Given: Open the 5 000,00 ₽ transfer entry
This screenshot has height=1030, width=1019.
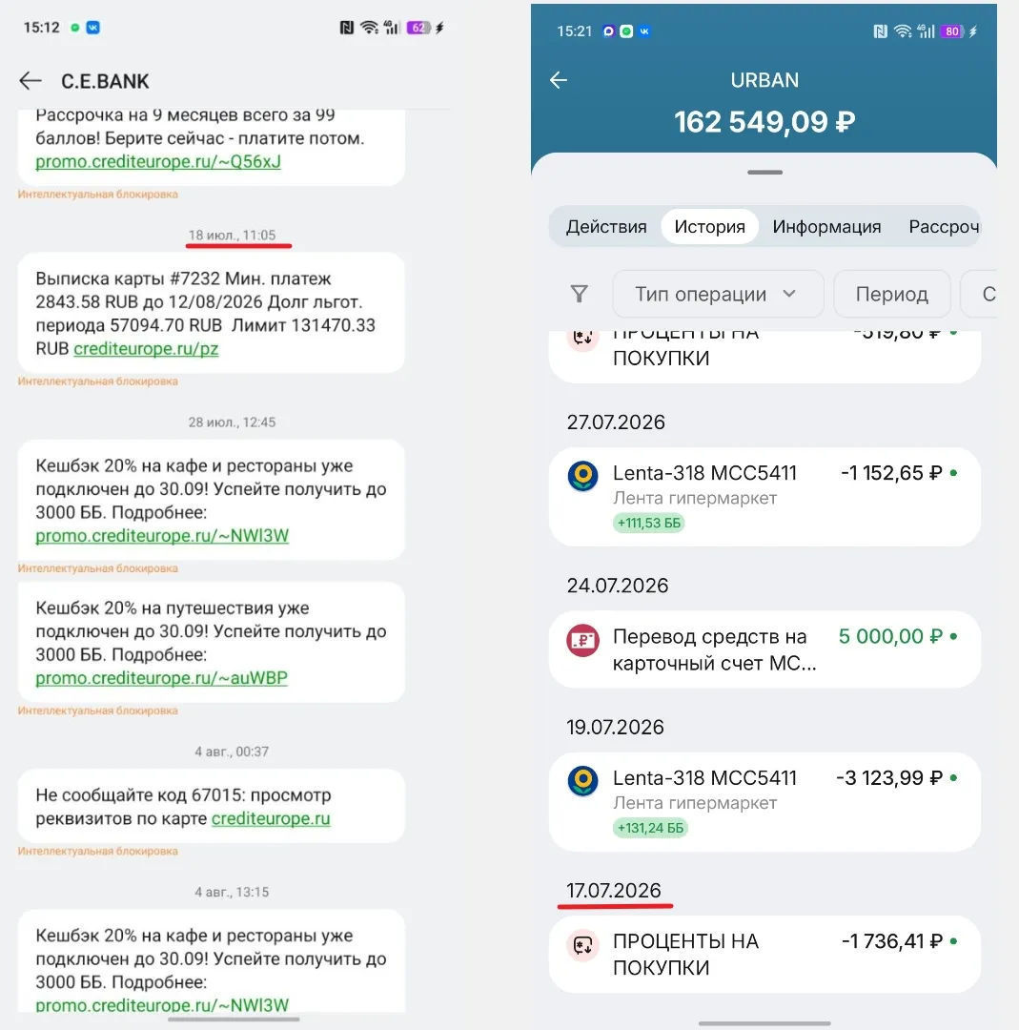Looking at the screenshot, I should pyautogui.click(x=764, y=649).
